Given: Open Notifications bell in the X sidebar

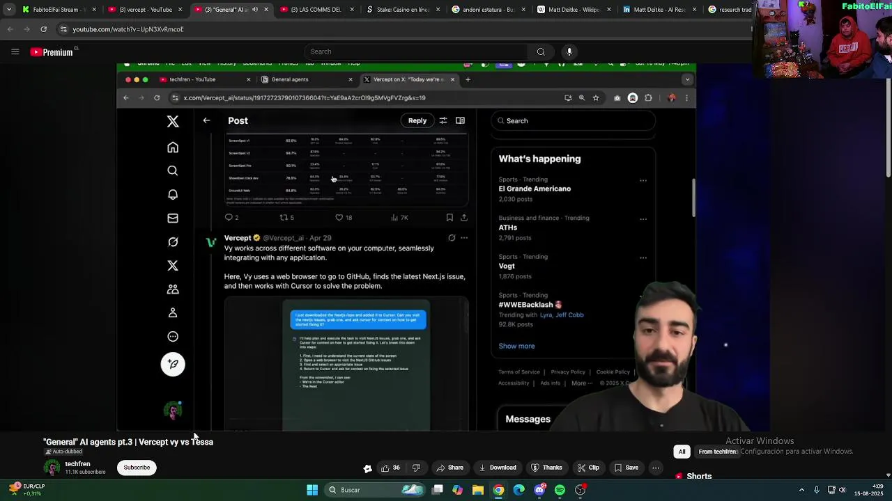Looking at the screenshot, I should point(173,195).
